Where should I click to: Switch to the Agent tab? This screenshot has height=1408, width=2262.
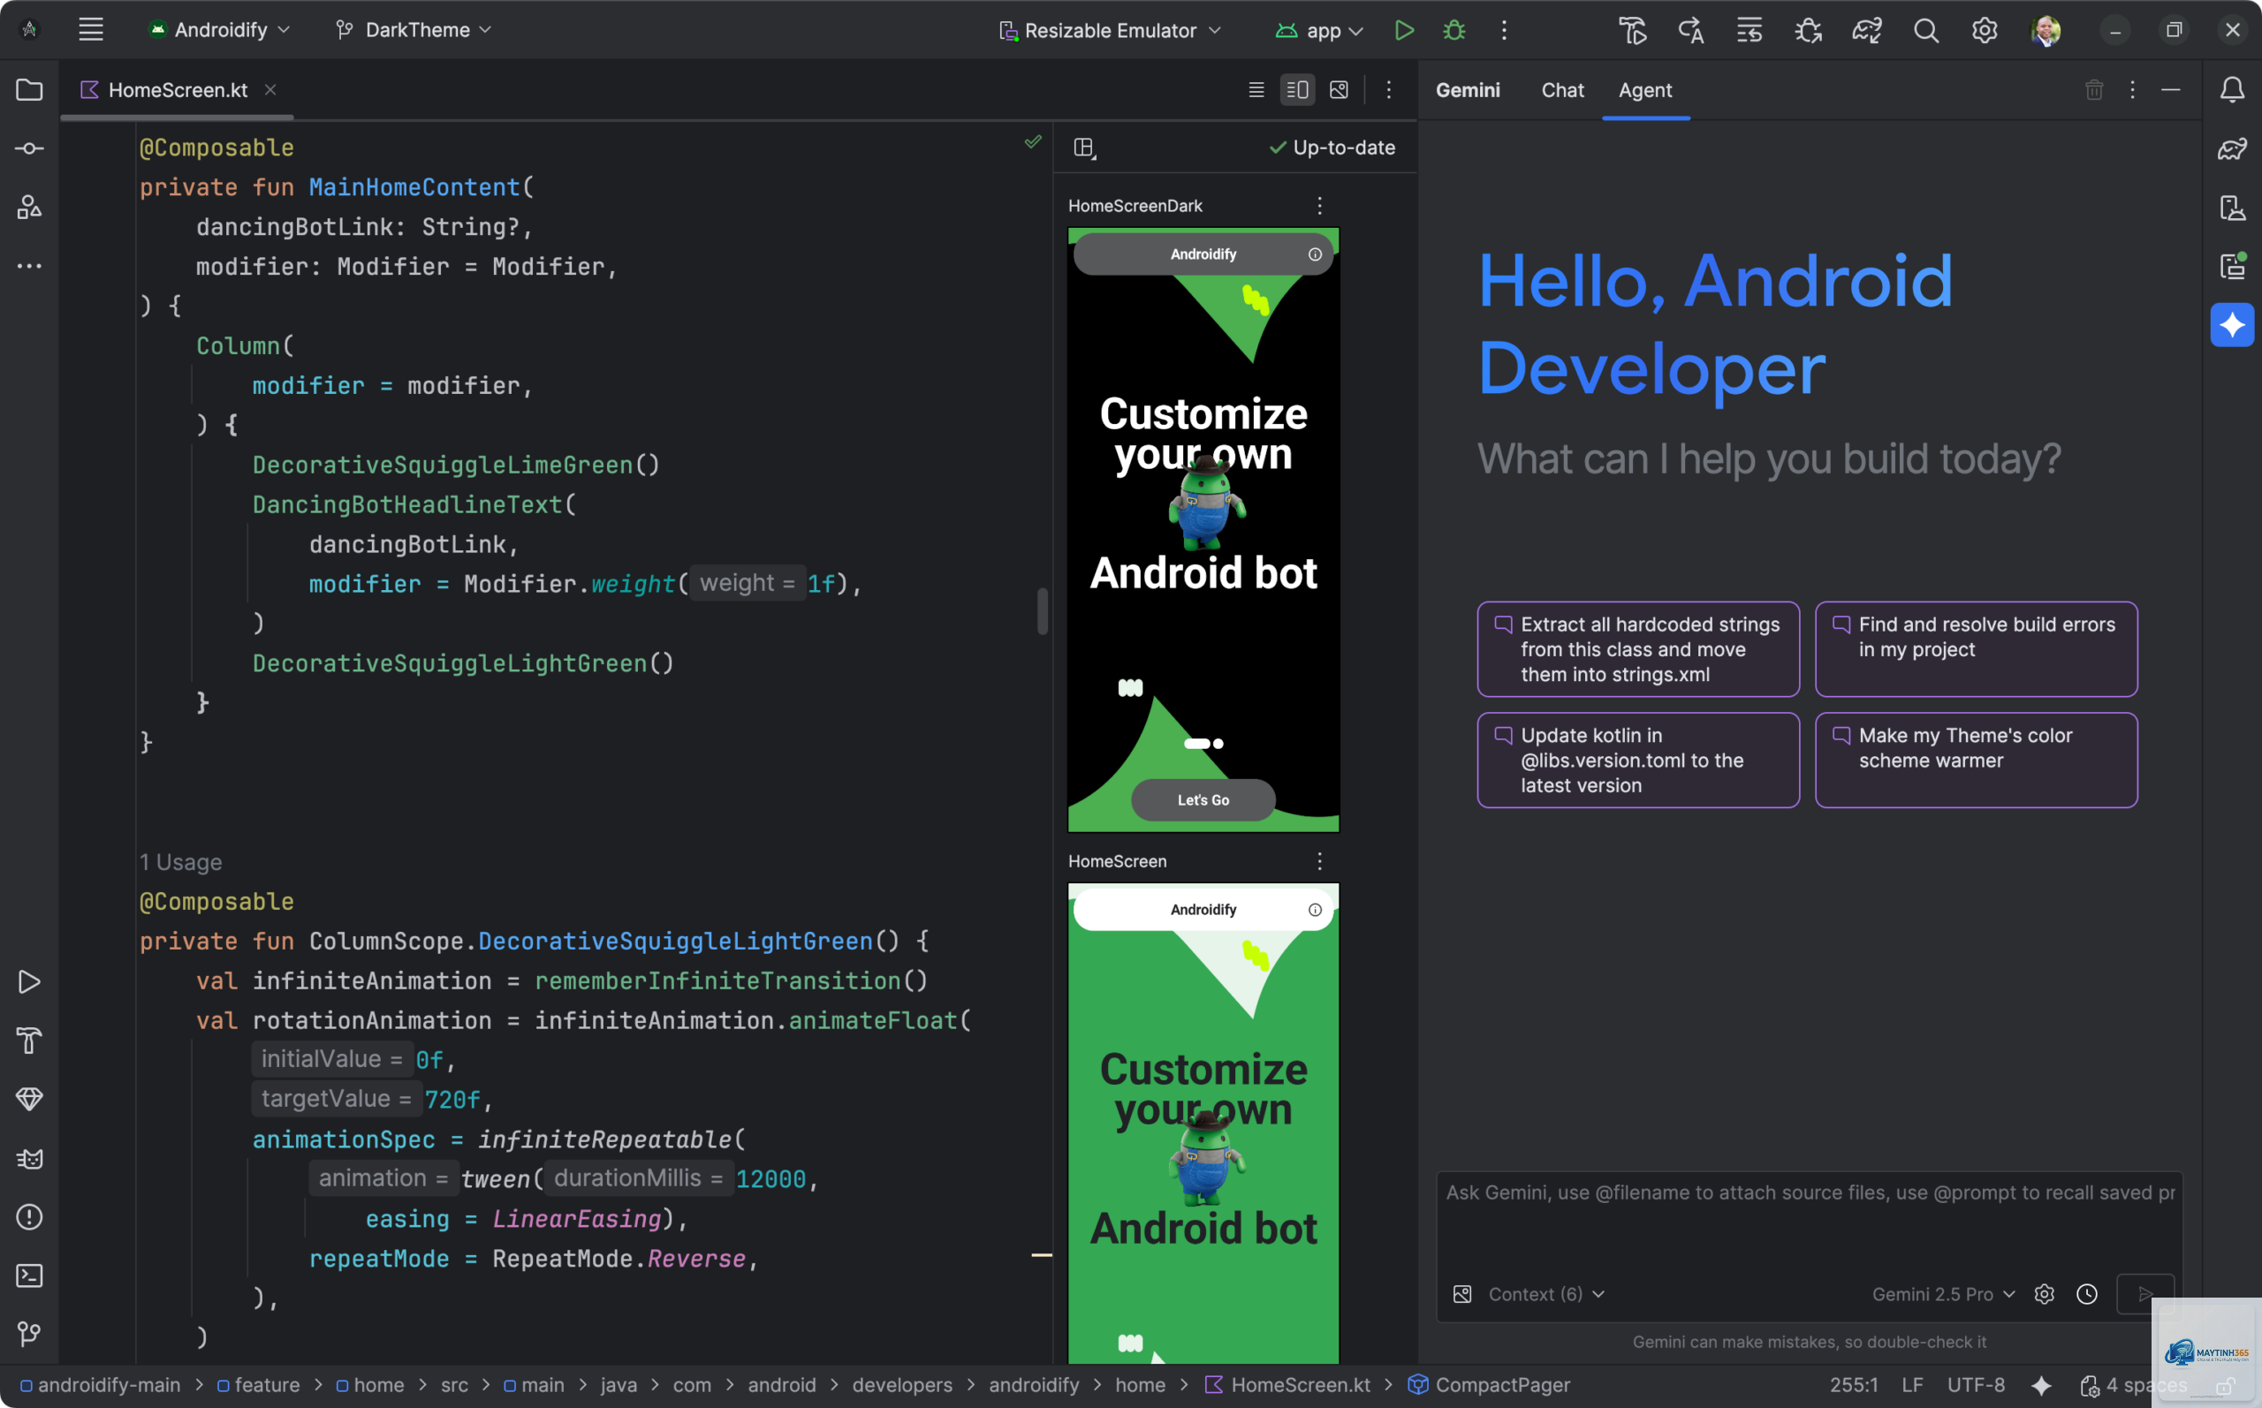point(1644,90)
